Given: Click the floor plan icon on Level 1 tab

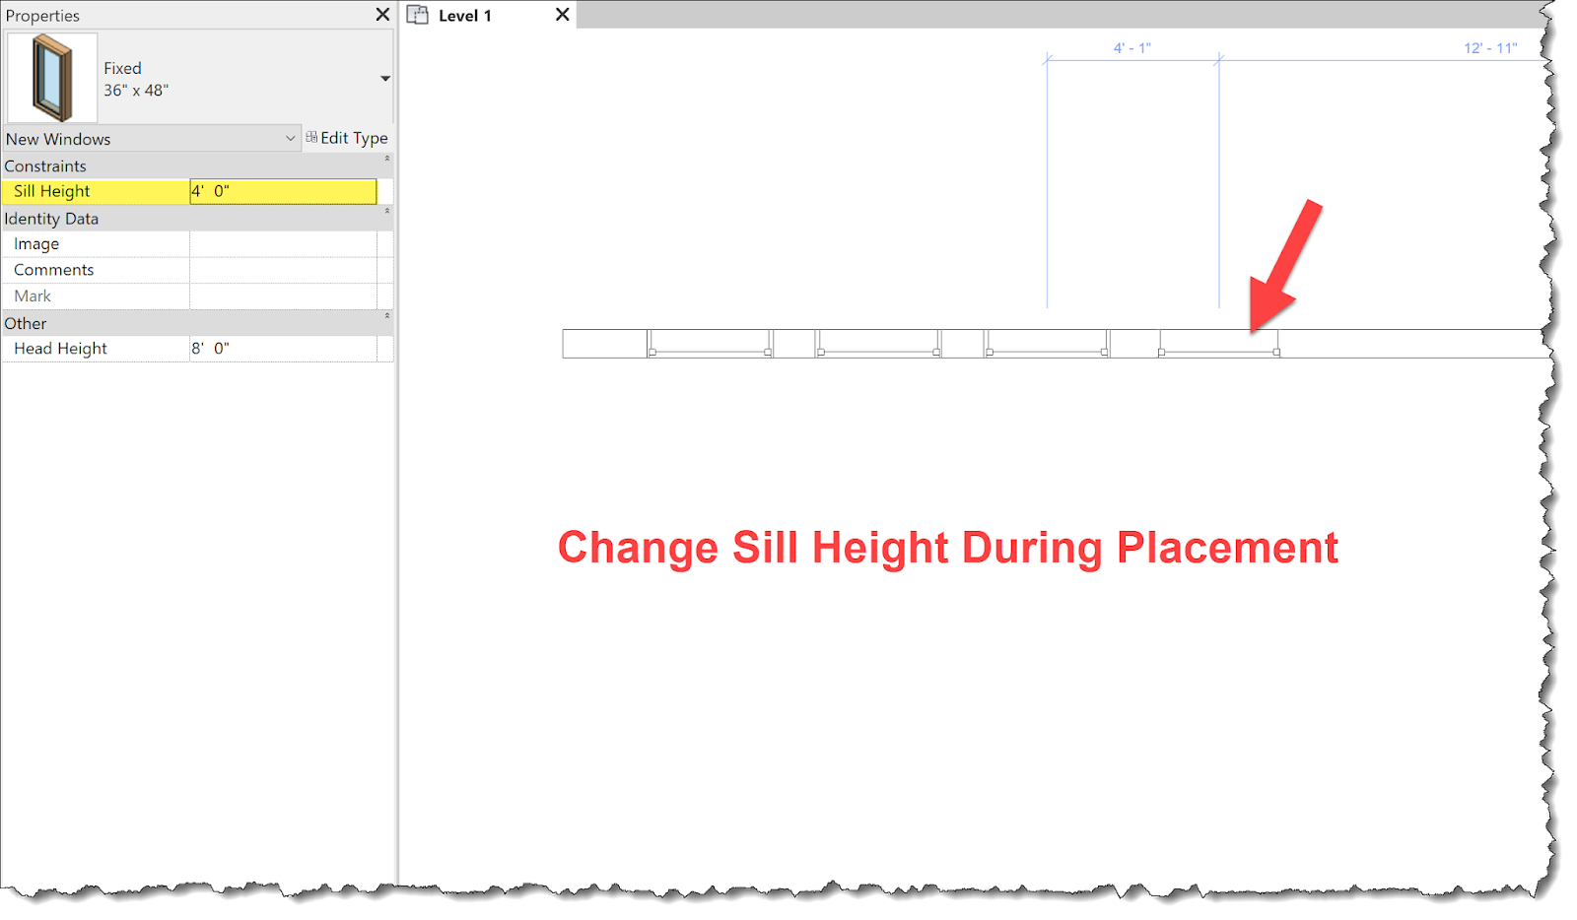Looking at the screenshot, I should [418, 15].
